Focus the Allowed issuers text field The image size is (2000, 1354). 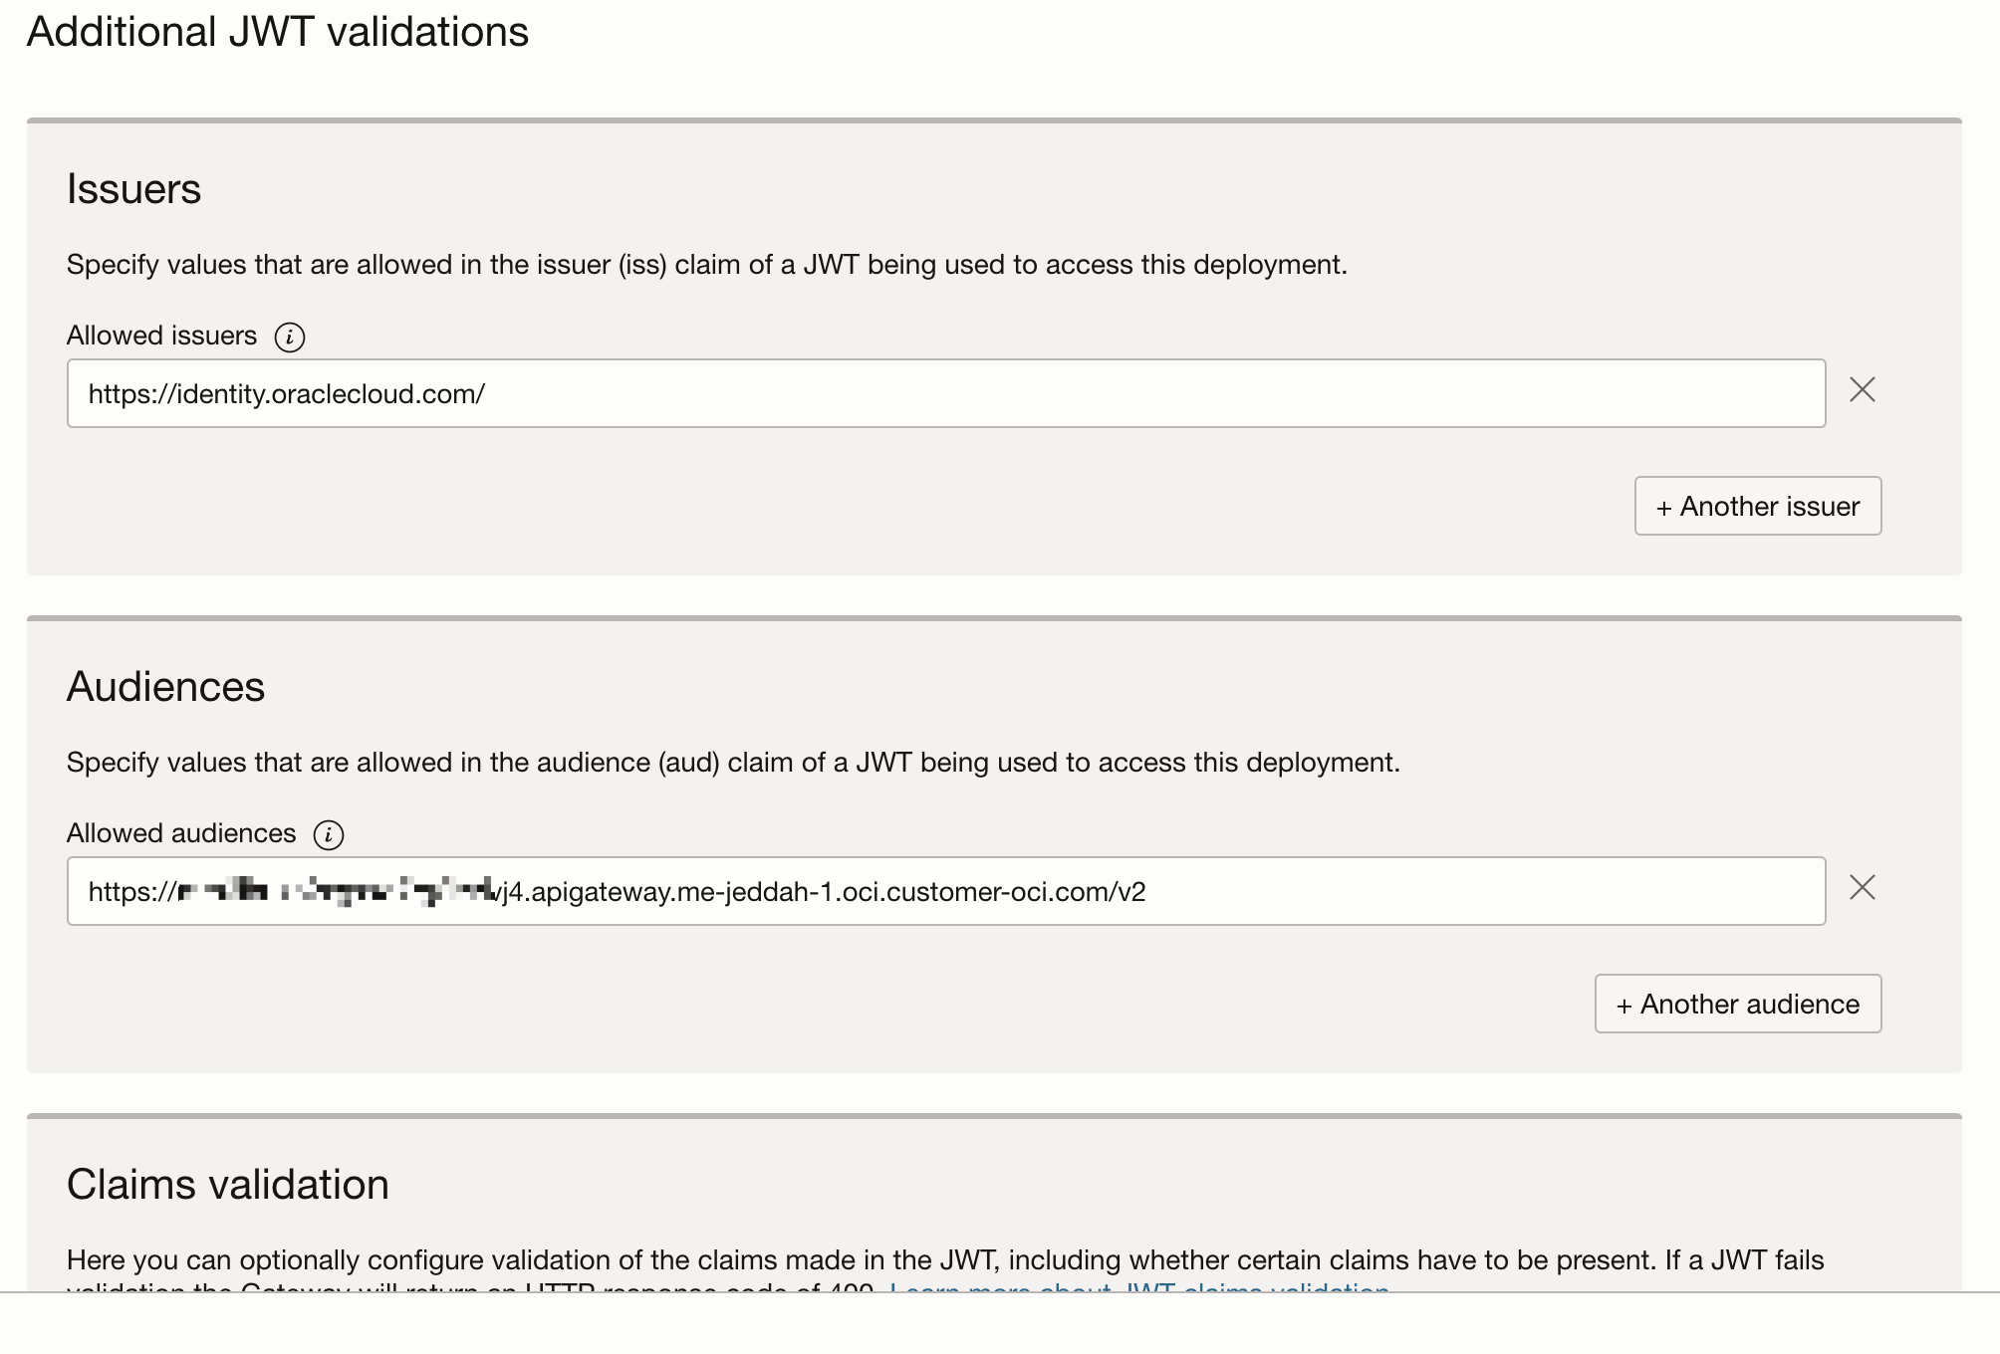(944, 394)
